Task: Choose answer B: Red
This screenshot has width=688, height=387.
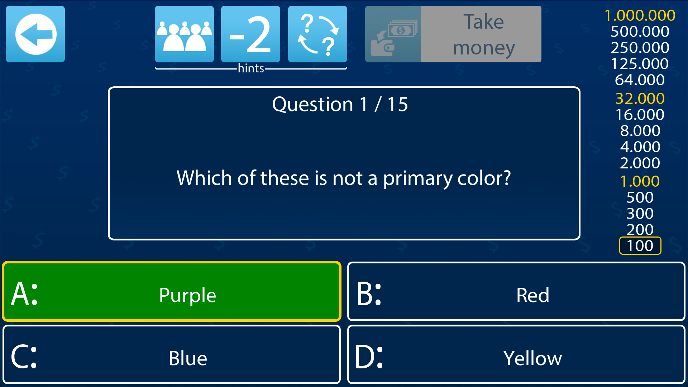Action: 516,291
